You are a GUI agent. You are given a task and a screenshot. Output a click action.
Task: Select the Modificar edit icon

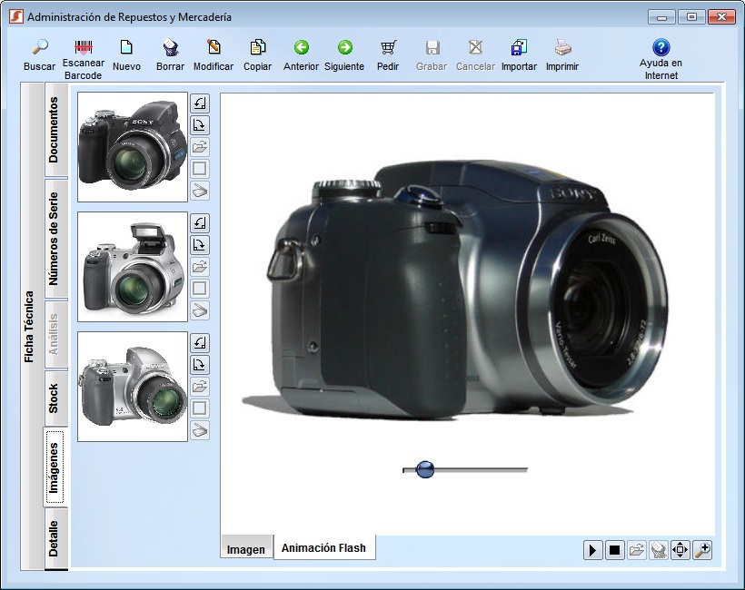click(x=214, y=47)
